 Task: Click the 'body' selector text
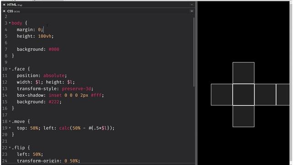[17, 23]
